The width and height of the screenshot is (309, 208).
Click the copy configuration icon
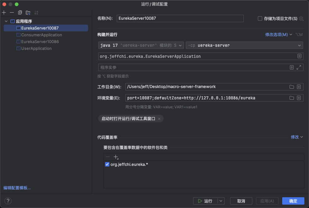pos(20,13)
